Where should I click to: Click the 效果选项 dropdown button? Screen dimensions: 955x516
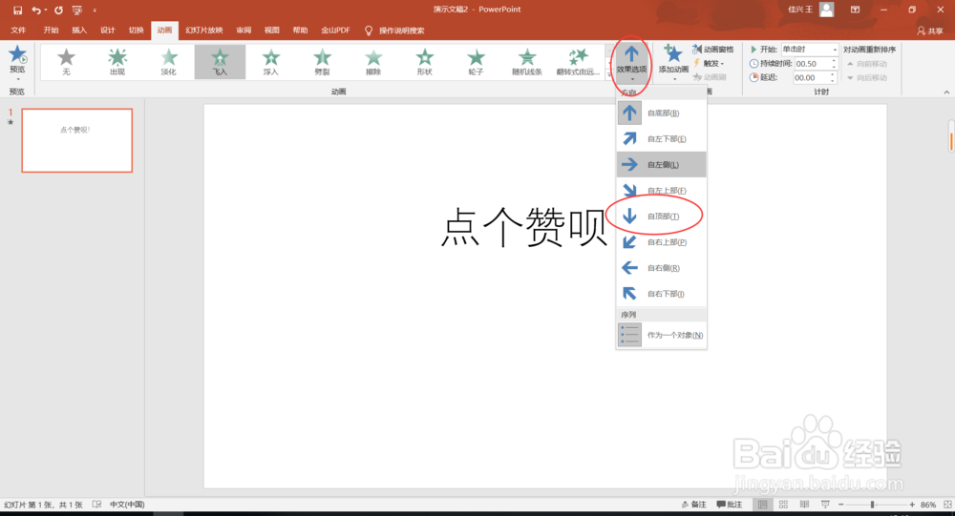[631, 62]
